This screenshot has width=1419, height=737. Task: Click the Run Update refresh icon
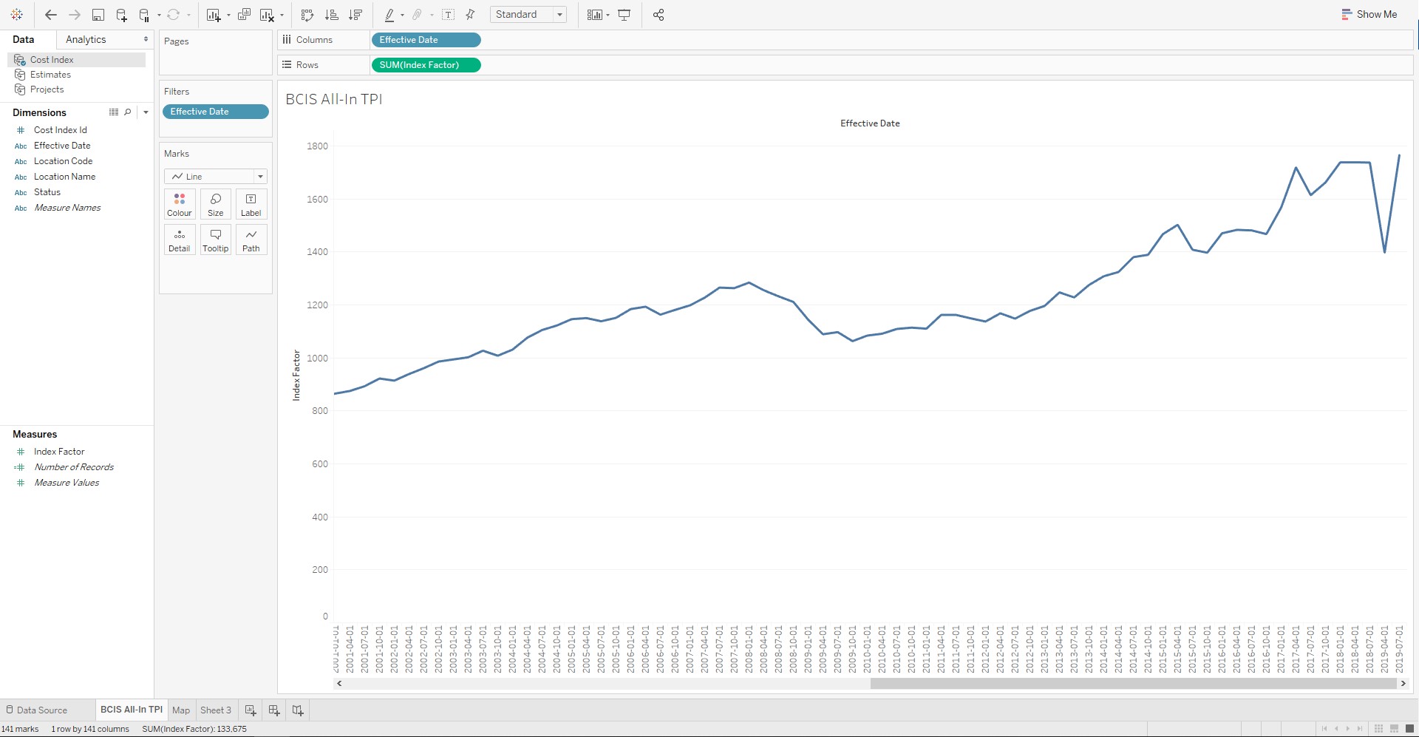(174, 15)
